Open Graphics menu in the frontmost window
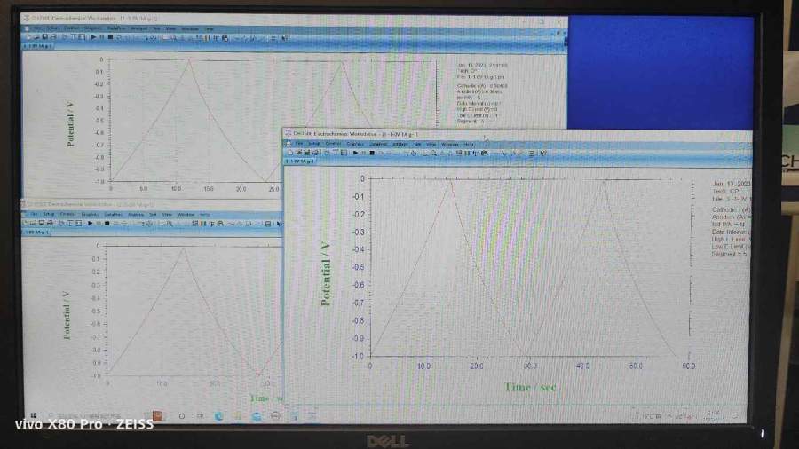The width and height of the screenshot is (799, 449). click(355, 143)
